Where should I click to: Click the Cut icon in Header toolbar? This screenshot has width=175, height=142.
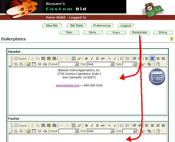(32, 58)
